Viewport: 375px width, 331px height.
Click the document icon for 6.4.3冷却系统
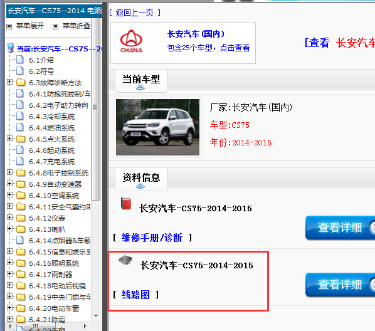point(20,116)
